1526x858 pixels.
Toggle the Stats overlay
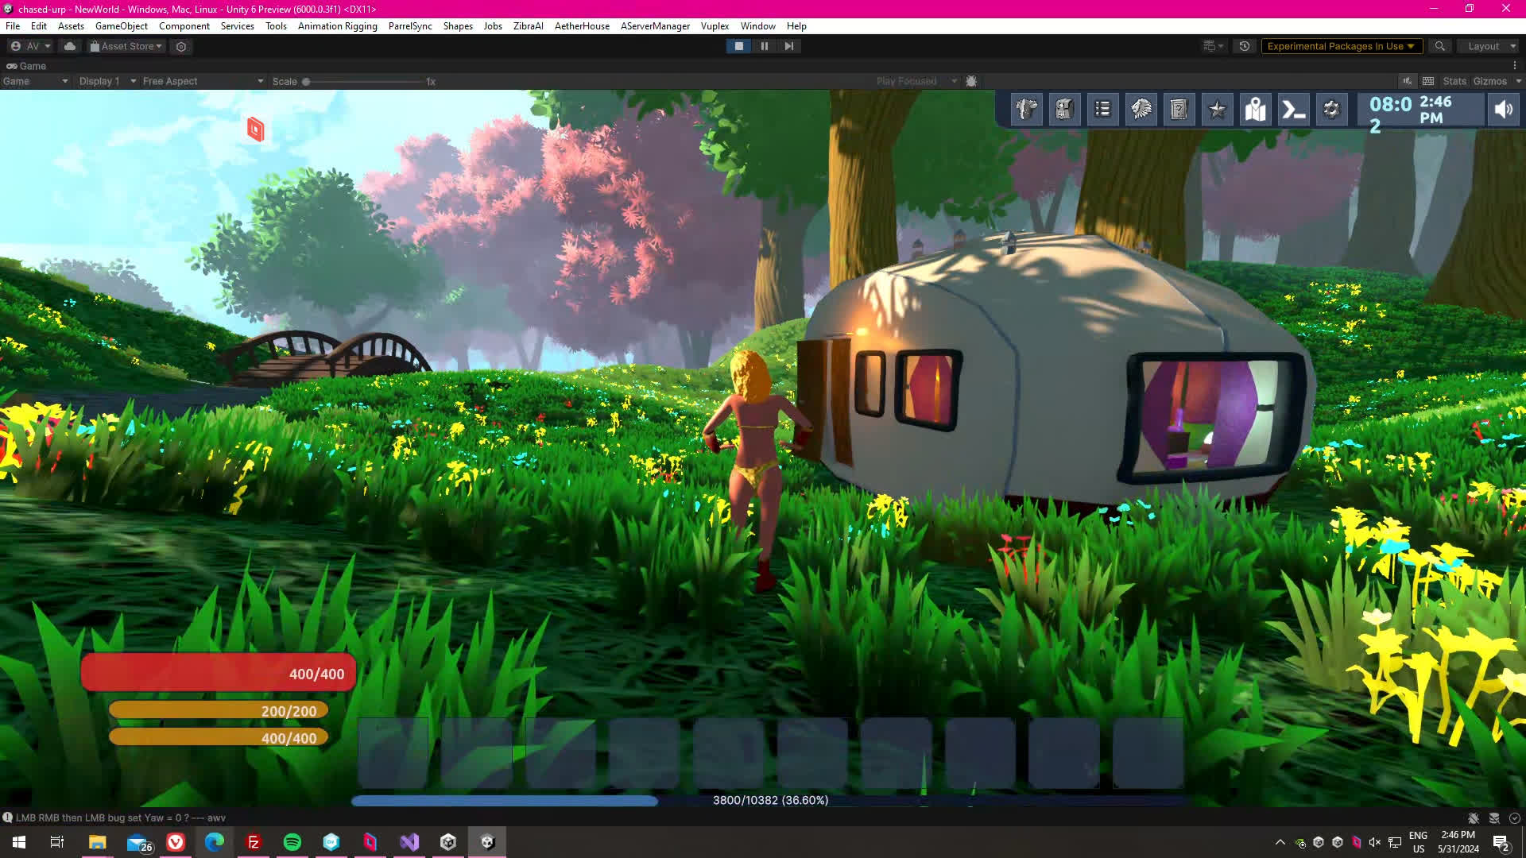1454,81
